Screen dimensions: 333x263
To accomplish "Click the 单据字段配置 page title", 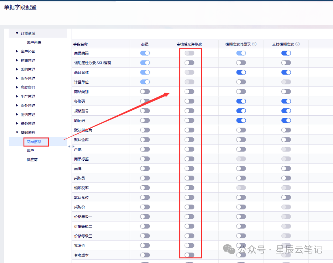I will coord(20,7).
